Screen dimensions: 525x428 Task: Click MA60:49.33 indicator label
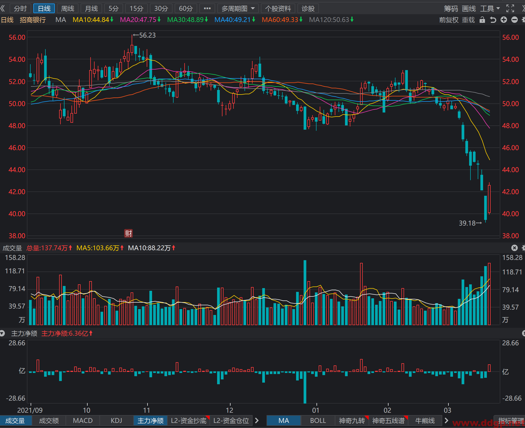[282, 20]
